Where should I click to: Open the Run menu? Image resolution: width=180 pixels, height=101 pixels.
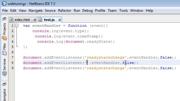coord(77,11)
